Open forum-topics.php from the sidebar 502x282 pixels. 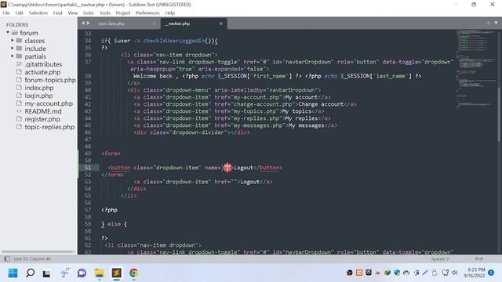[50, 80]
